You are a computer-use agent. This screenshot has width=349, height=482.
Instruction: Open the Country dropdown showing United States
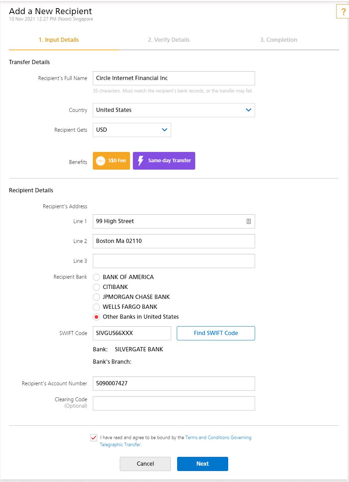(174, 110)
